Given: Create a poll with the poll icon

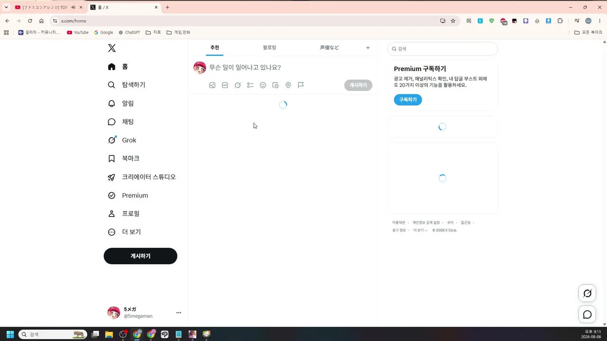Looking at the screenshot, I should [250, 85].
